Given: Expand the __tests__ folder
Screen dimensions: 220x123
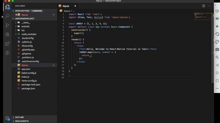Looking at the screenshot, I should tap(16, 23).
